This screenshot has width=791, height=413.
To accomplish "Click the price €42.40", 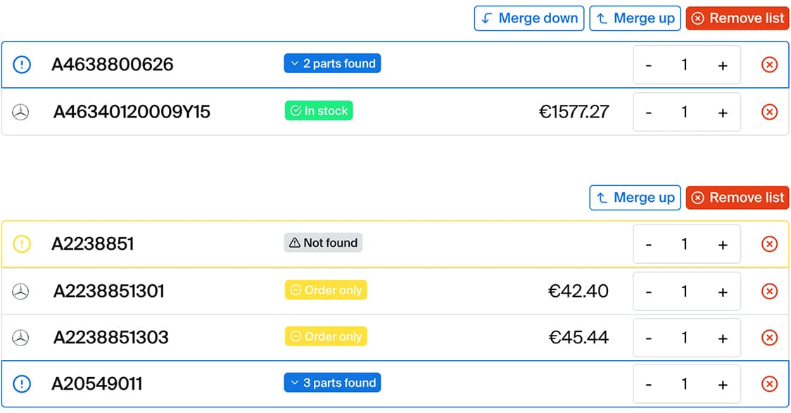I will tap(578, 291).
